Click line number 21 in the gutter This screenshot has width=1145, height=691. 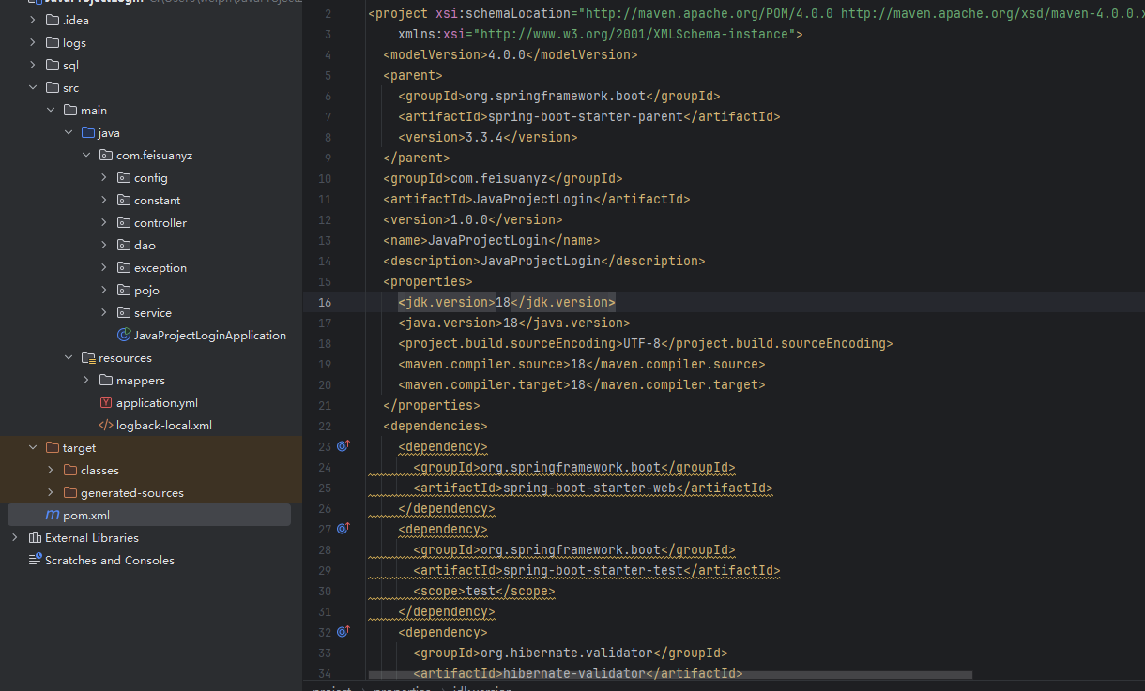click(x=325, y=405)
